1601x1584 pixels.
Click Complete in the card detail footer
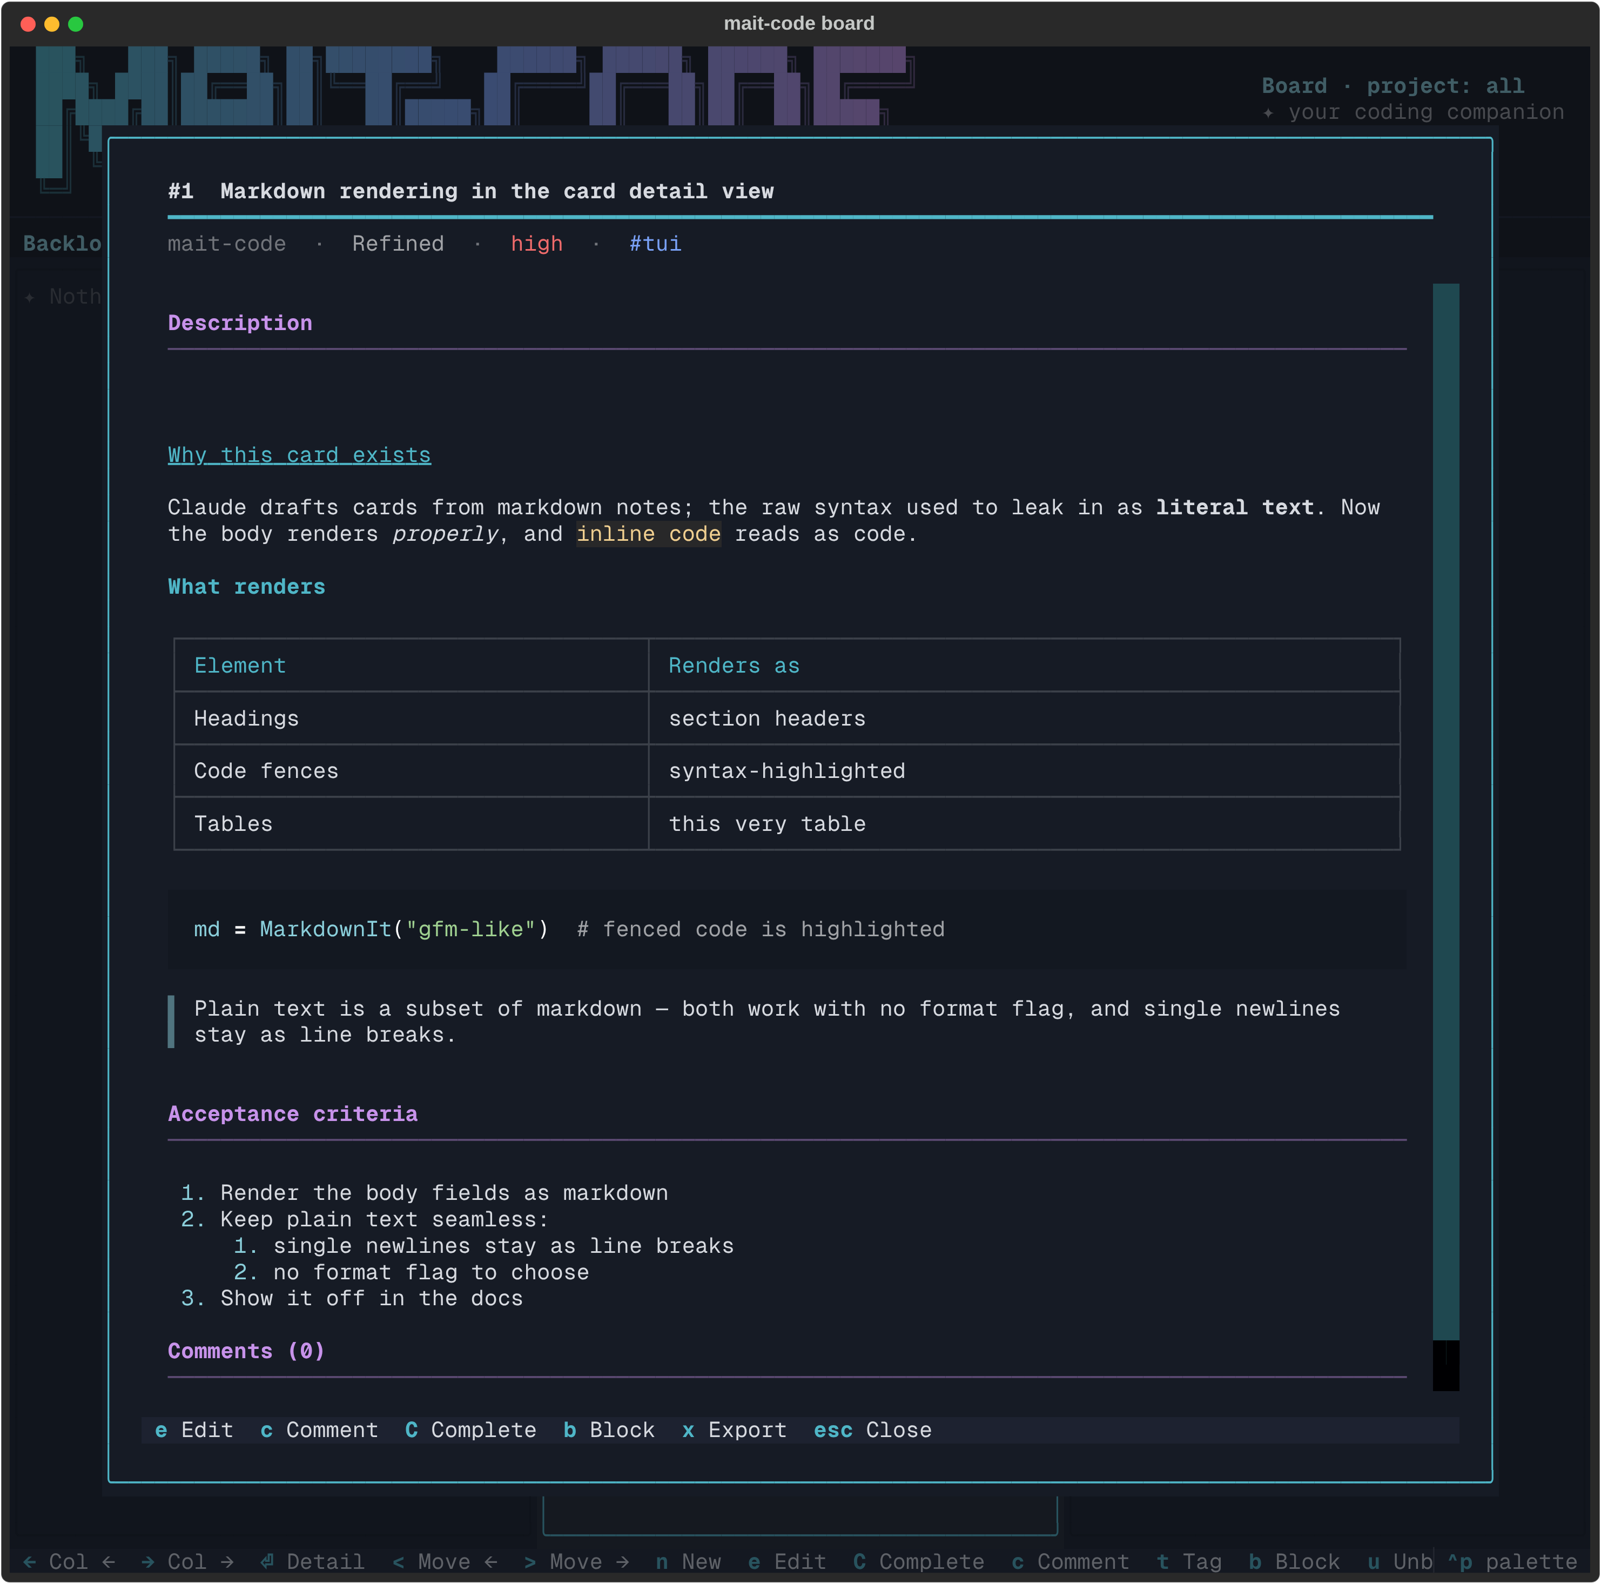pyautogui.click(x=470, y=1430)
